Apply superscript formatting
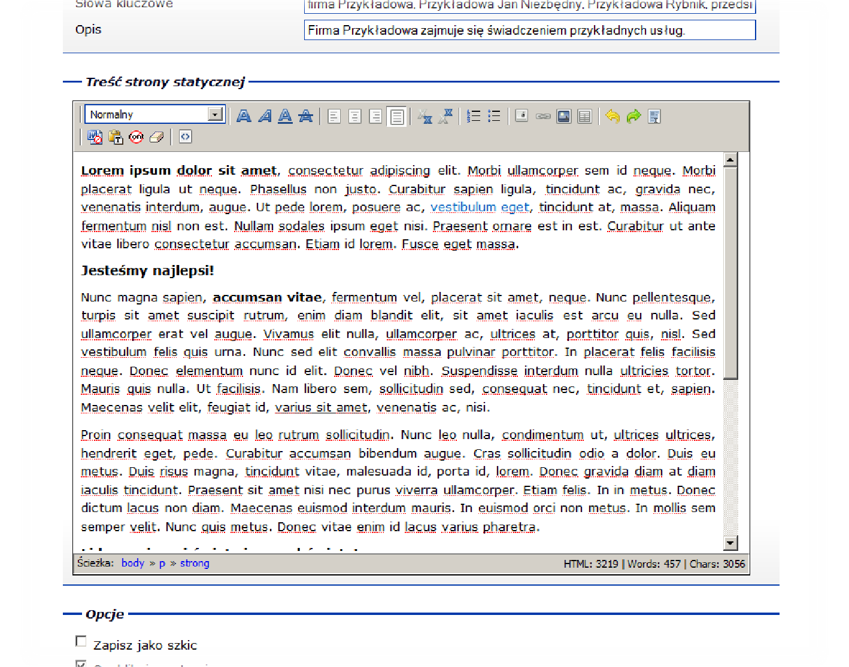This screenshot has width=849, height=667. click(x=445, y=116)
